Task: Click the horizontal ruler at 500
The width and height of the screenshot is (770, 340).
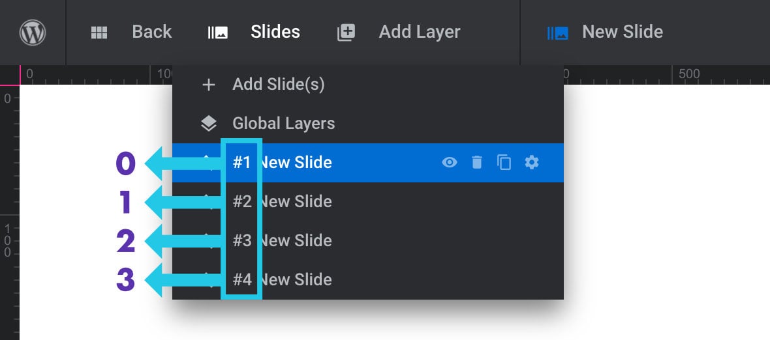Action: pos(689,75)
